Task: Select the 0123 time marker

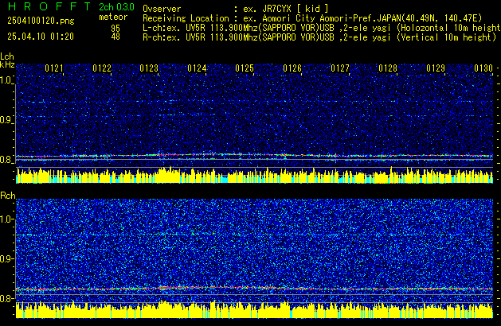Action: pyautogui.click(x=149, y=68)
